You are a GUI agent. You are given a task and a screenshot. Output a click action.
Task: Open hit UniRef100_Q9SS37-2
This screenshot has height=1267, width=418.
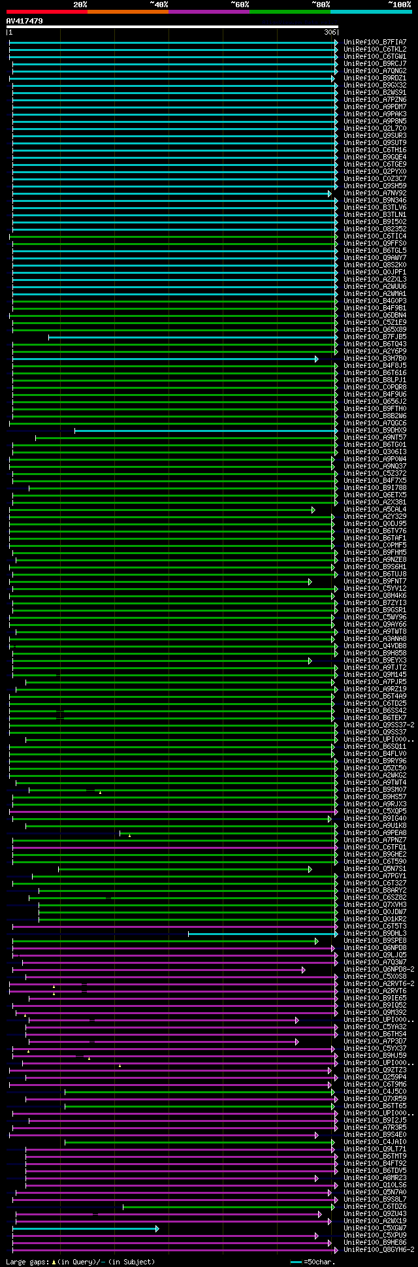coord(379,725)
